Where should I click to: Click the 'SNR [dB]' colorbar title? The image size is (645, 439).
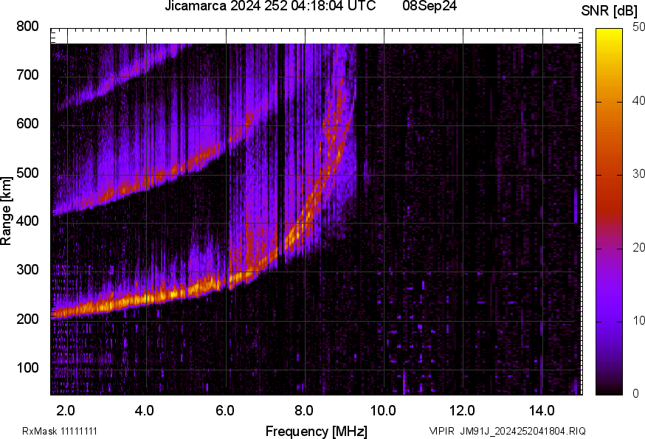[610, 10]
